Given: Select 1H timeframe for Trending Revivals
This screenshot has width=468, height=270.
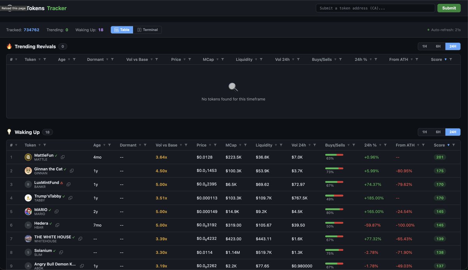Looking at the screenshot, I should (424, 46).
